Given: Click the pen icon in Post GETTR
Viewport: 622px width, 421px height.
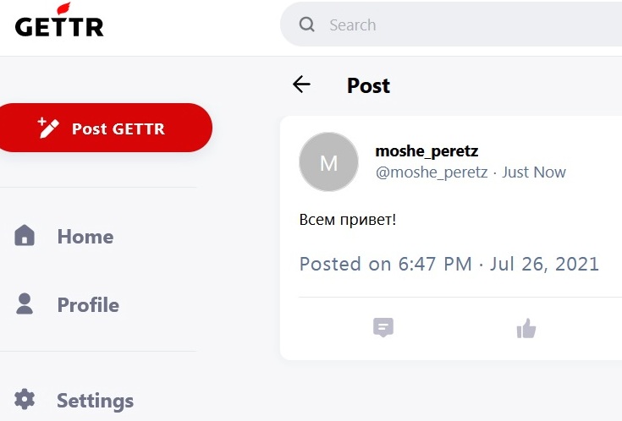Looking at the screenshot, I should [x=48, y=128].
